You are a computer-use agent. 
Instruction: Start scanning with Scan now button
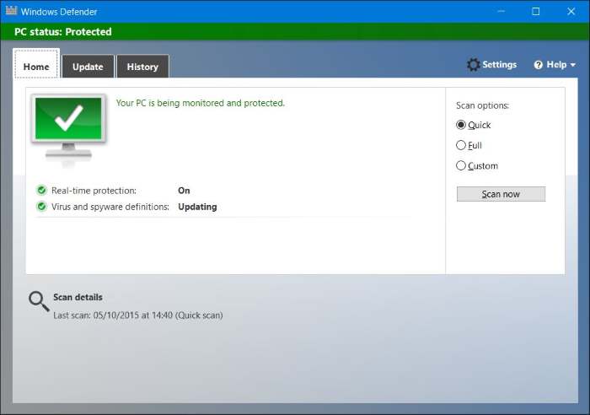point(501,194)
